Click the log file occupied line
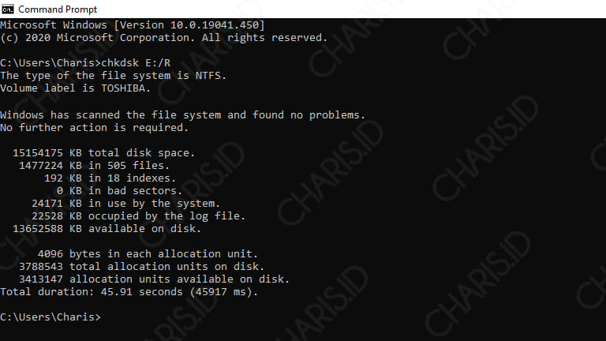606x341 pixels. click(138, 216)
